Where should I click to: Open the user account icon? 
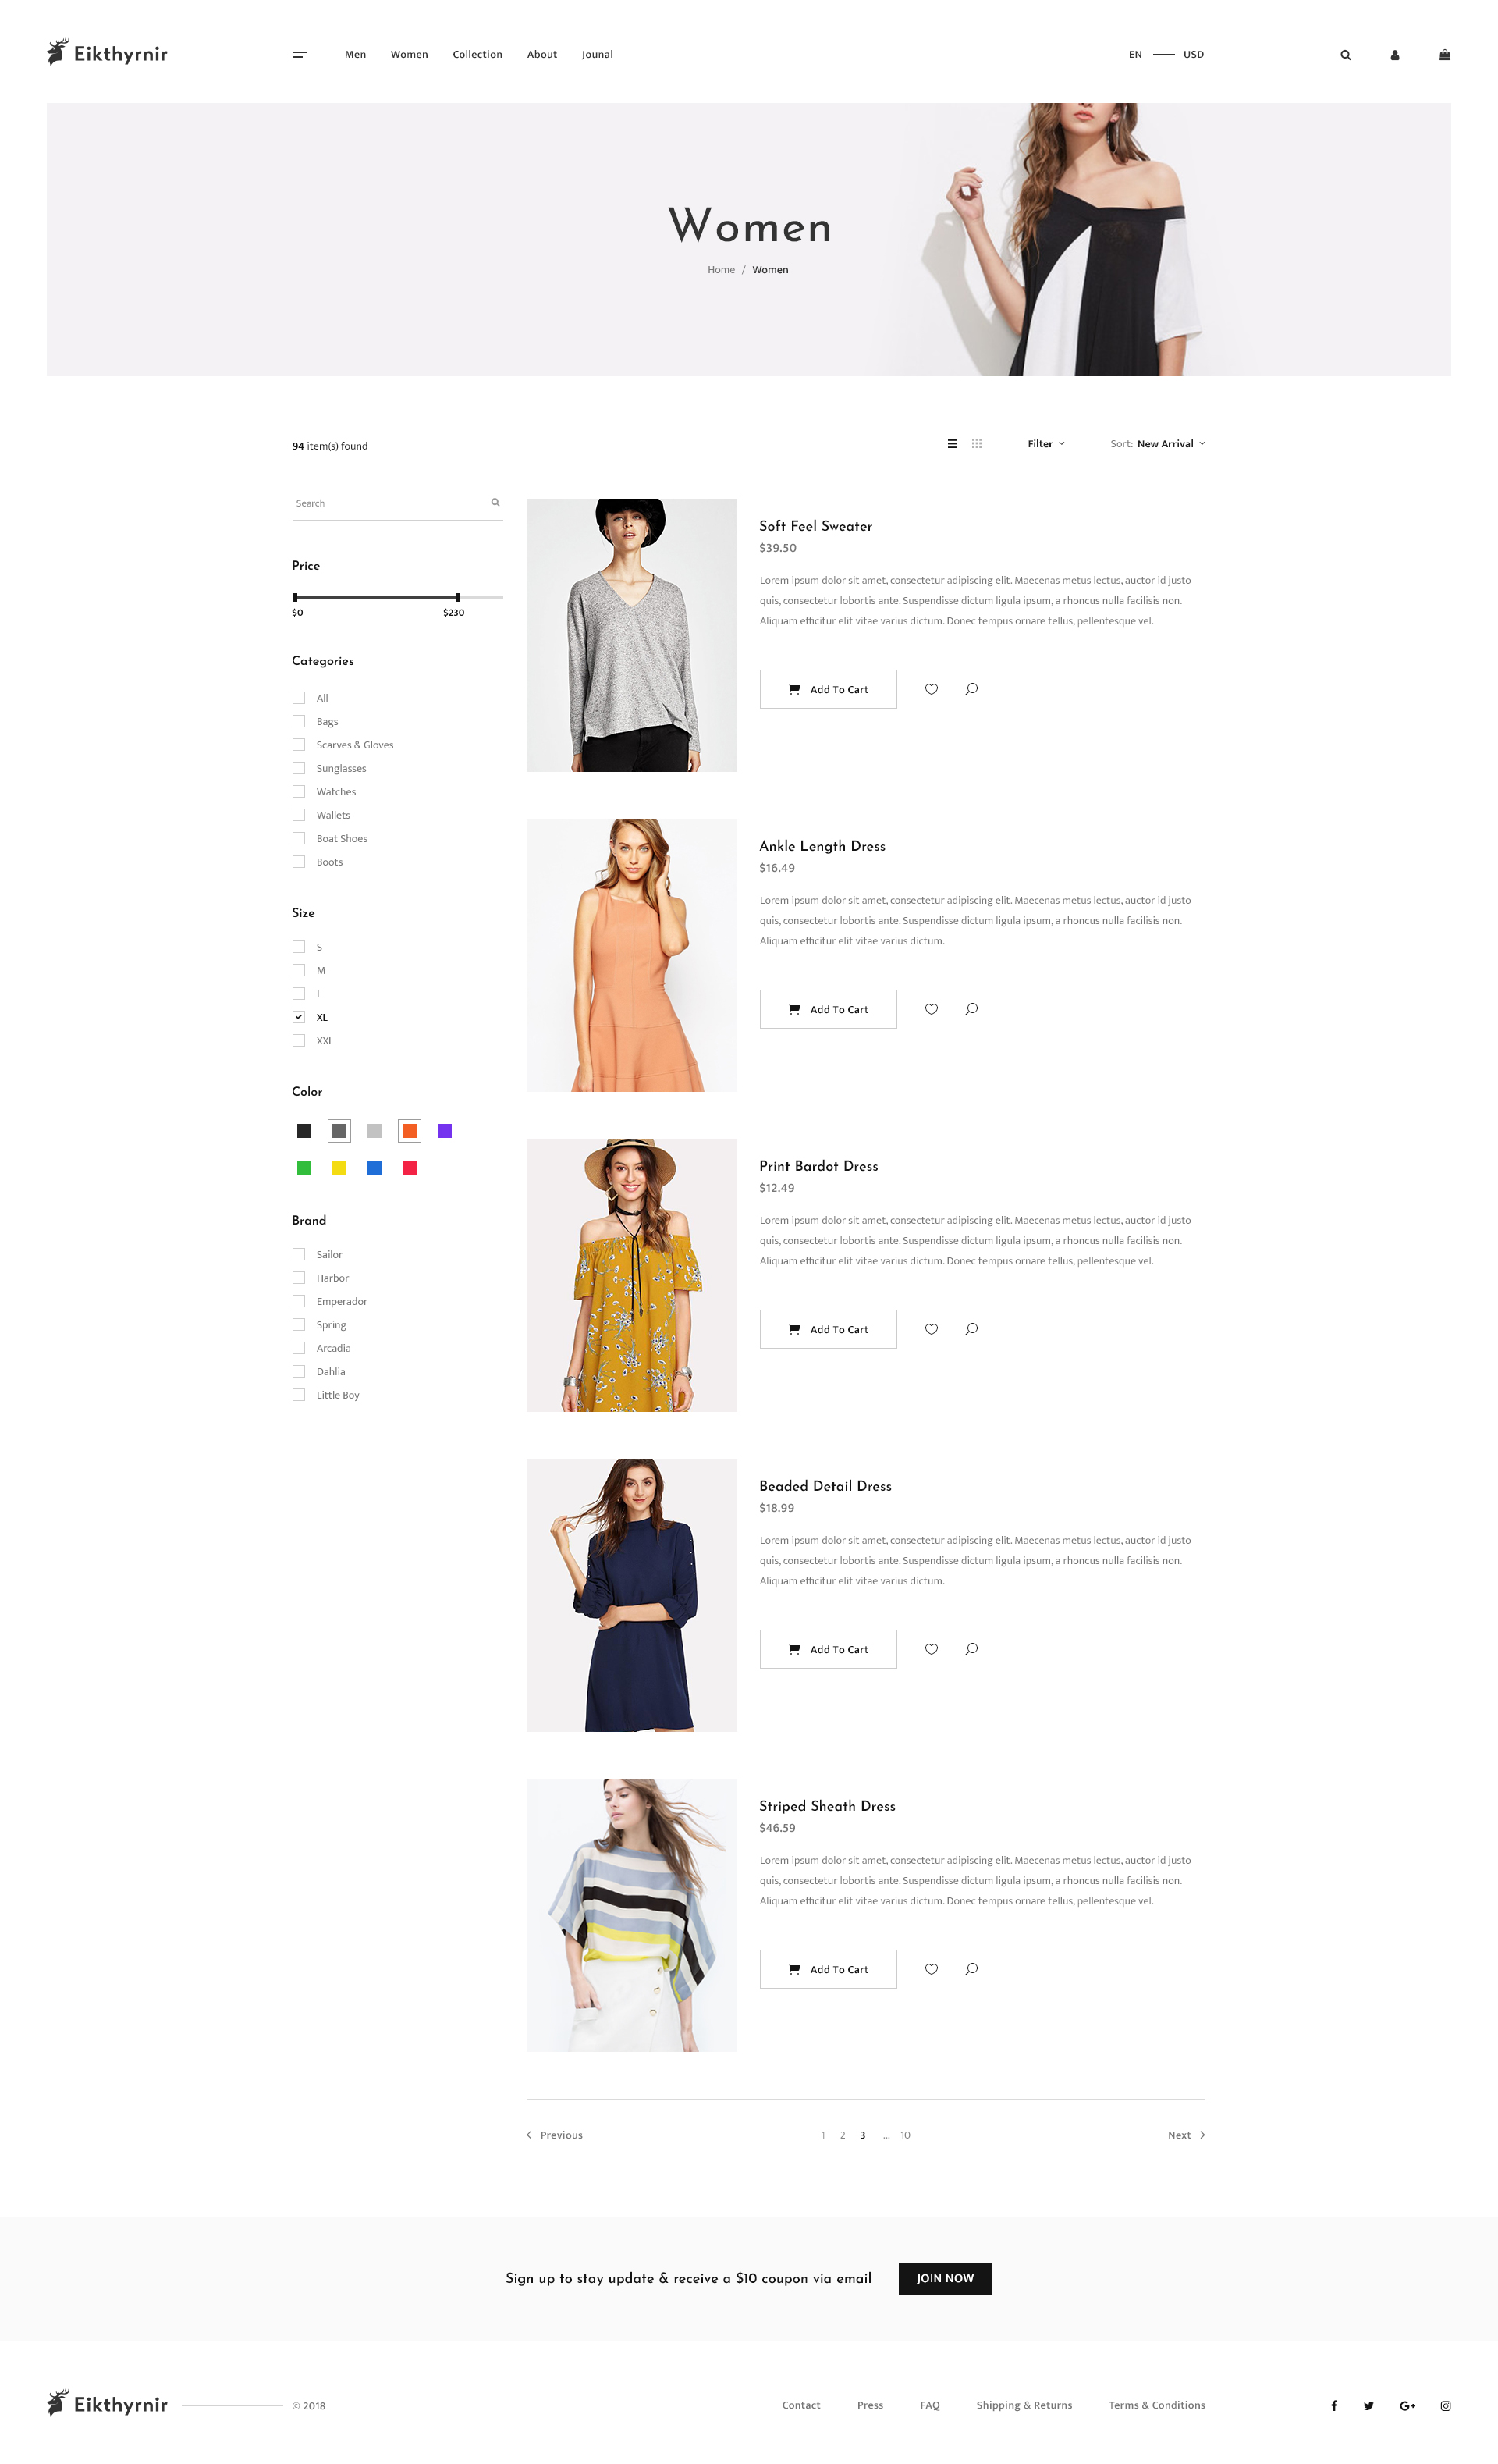tap(1394, 55)
